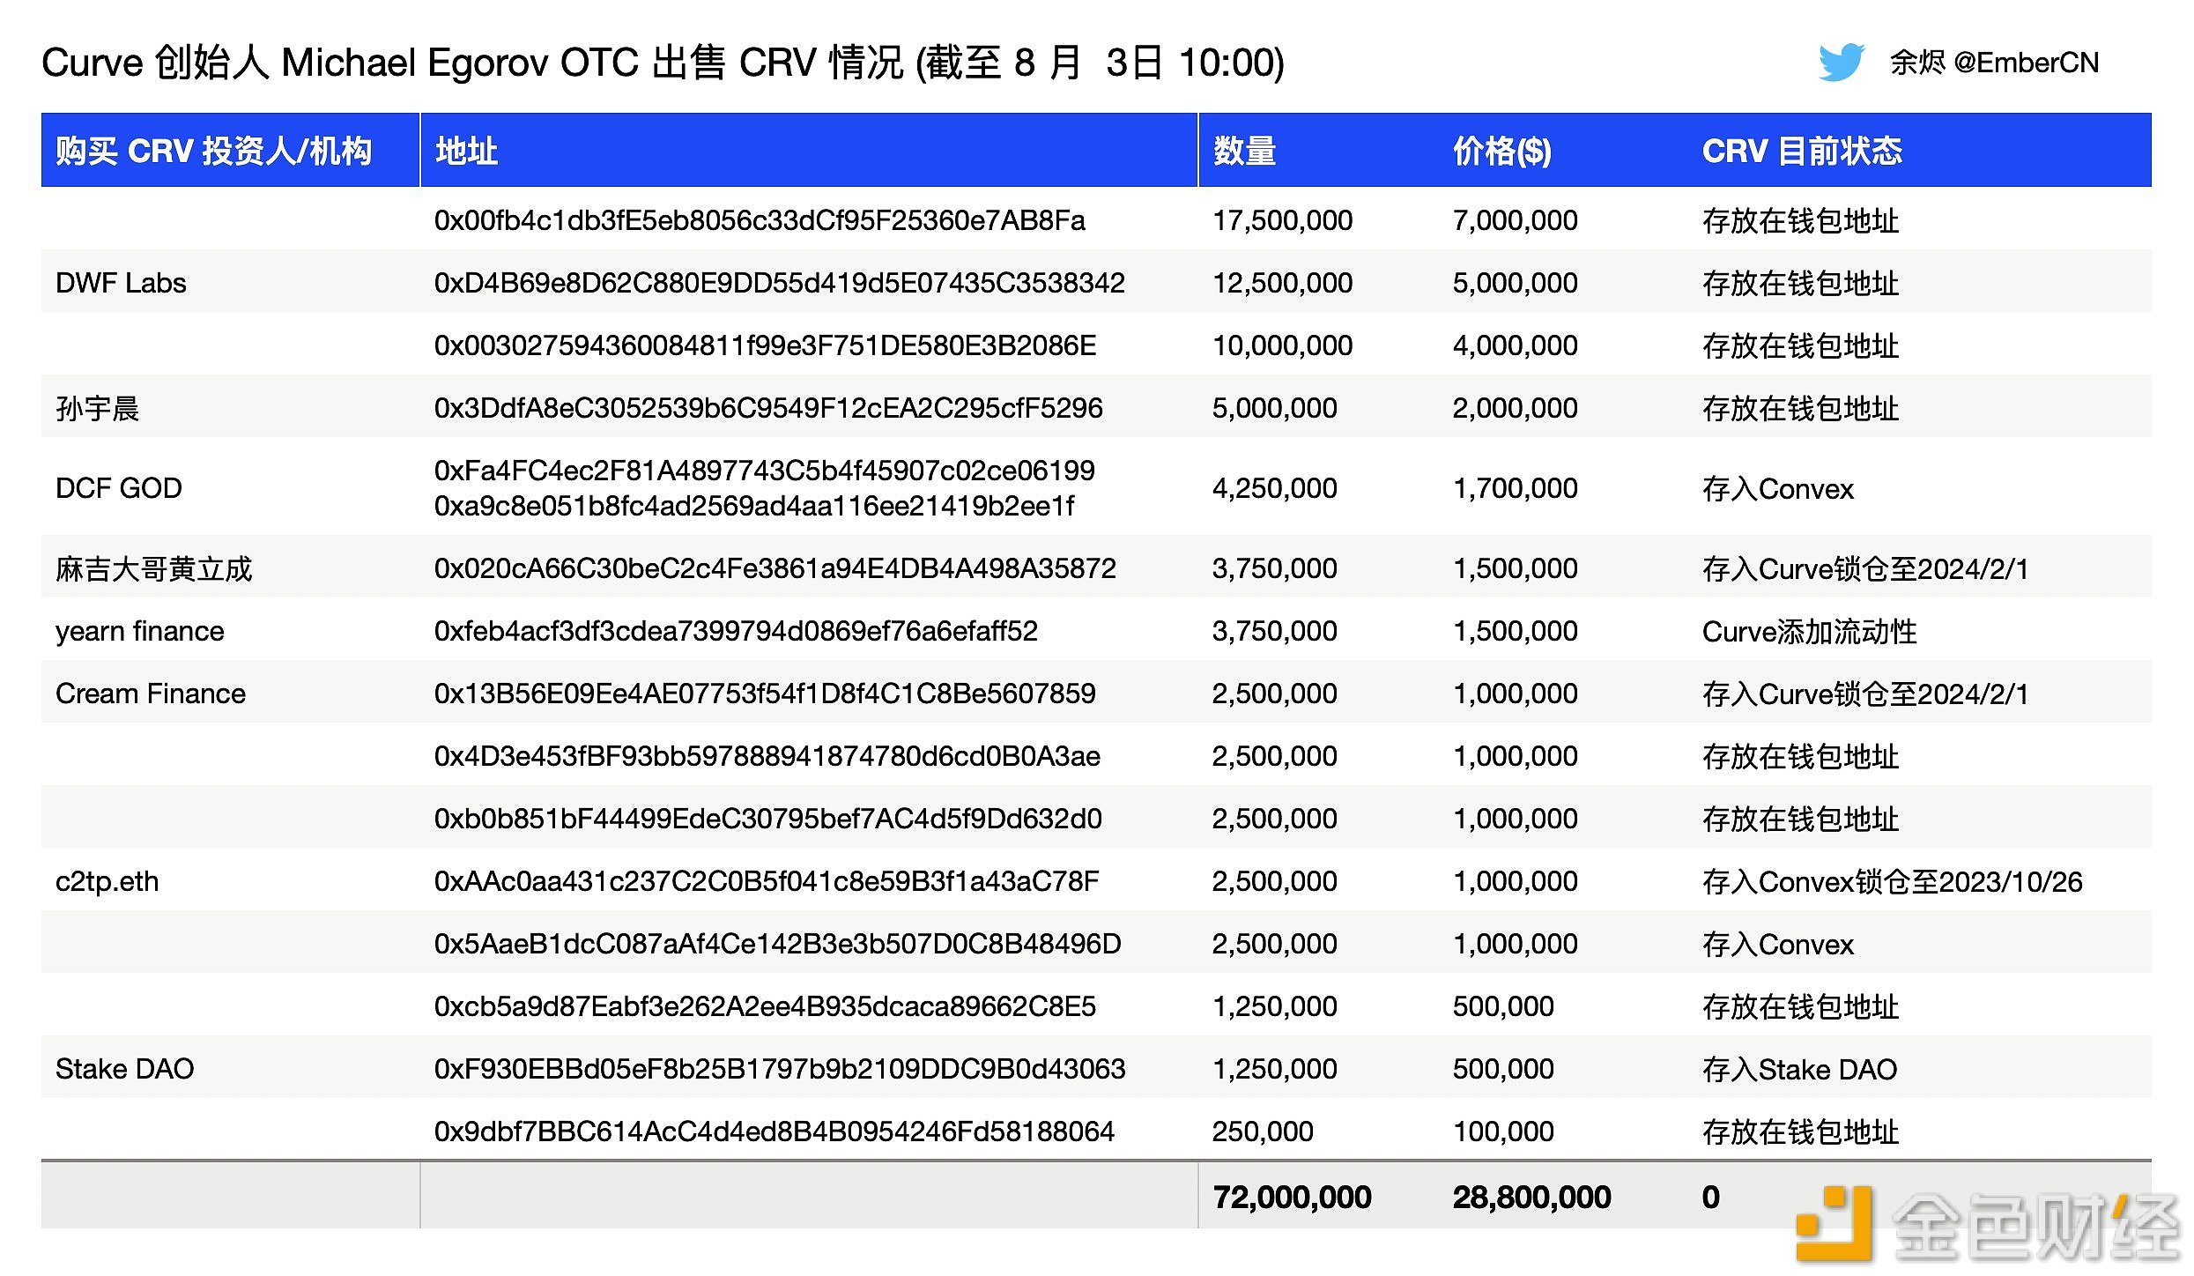Click the 72,000,000 total quantity

pyautogui.click(x=1293, y=1197)
